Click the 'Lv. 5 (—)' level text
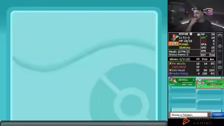The image size is (224, 126). [x=184, y=37]
